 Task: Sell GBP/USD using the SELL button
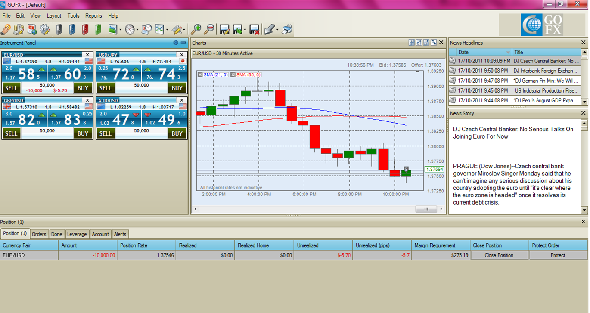pos(11,133)
